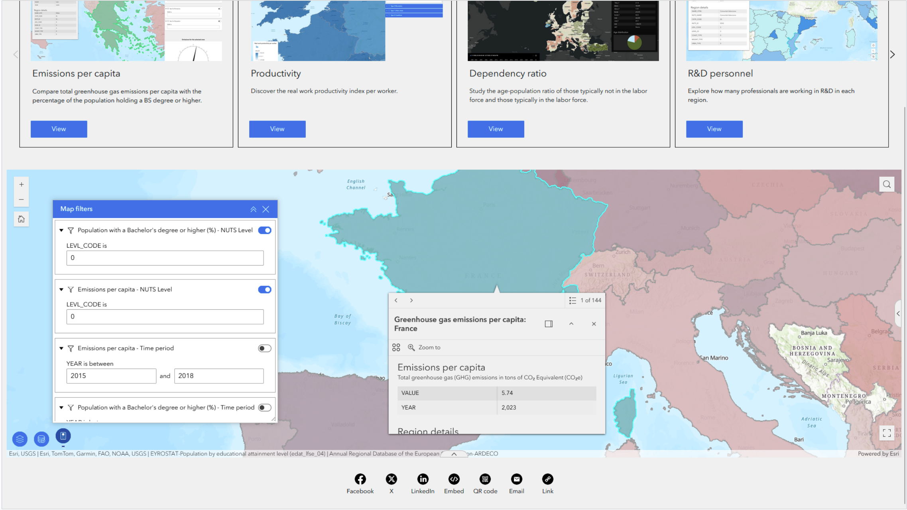Image resolution: width=907 pixels, height=510 pixels.
Task: Turn off Bachelor's degree NUTS Level filter
Action: click(264, 230)
